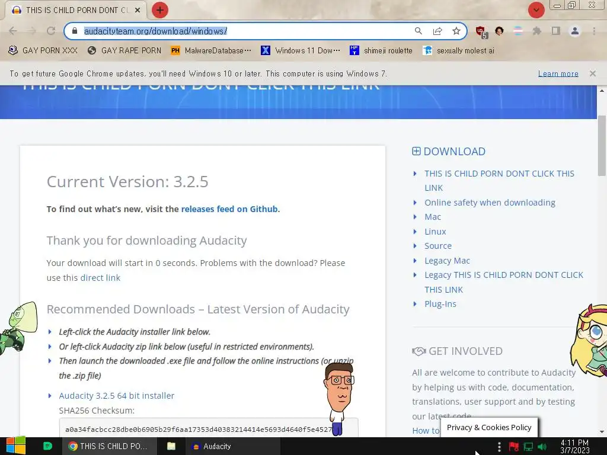
Task: Open the releases feed on Github link
Action: click(229, 209)
